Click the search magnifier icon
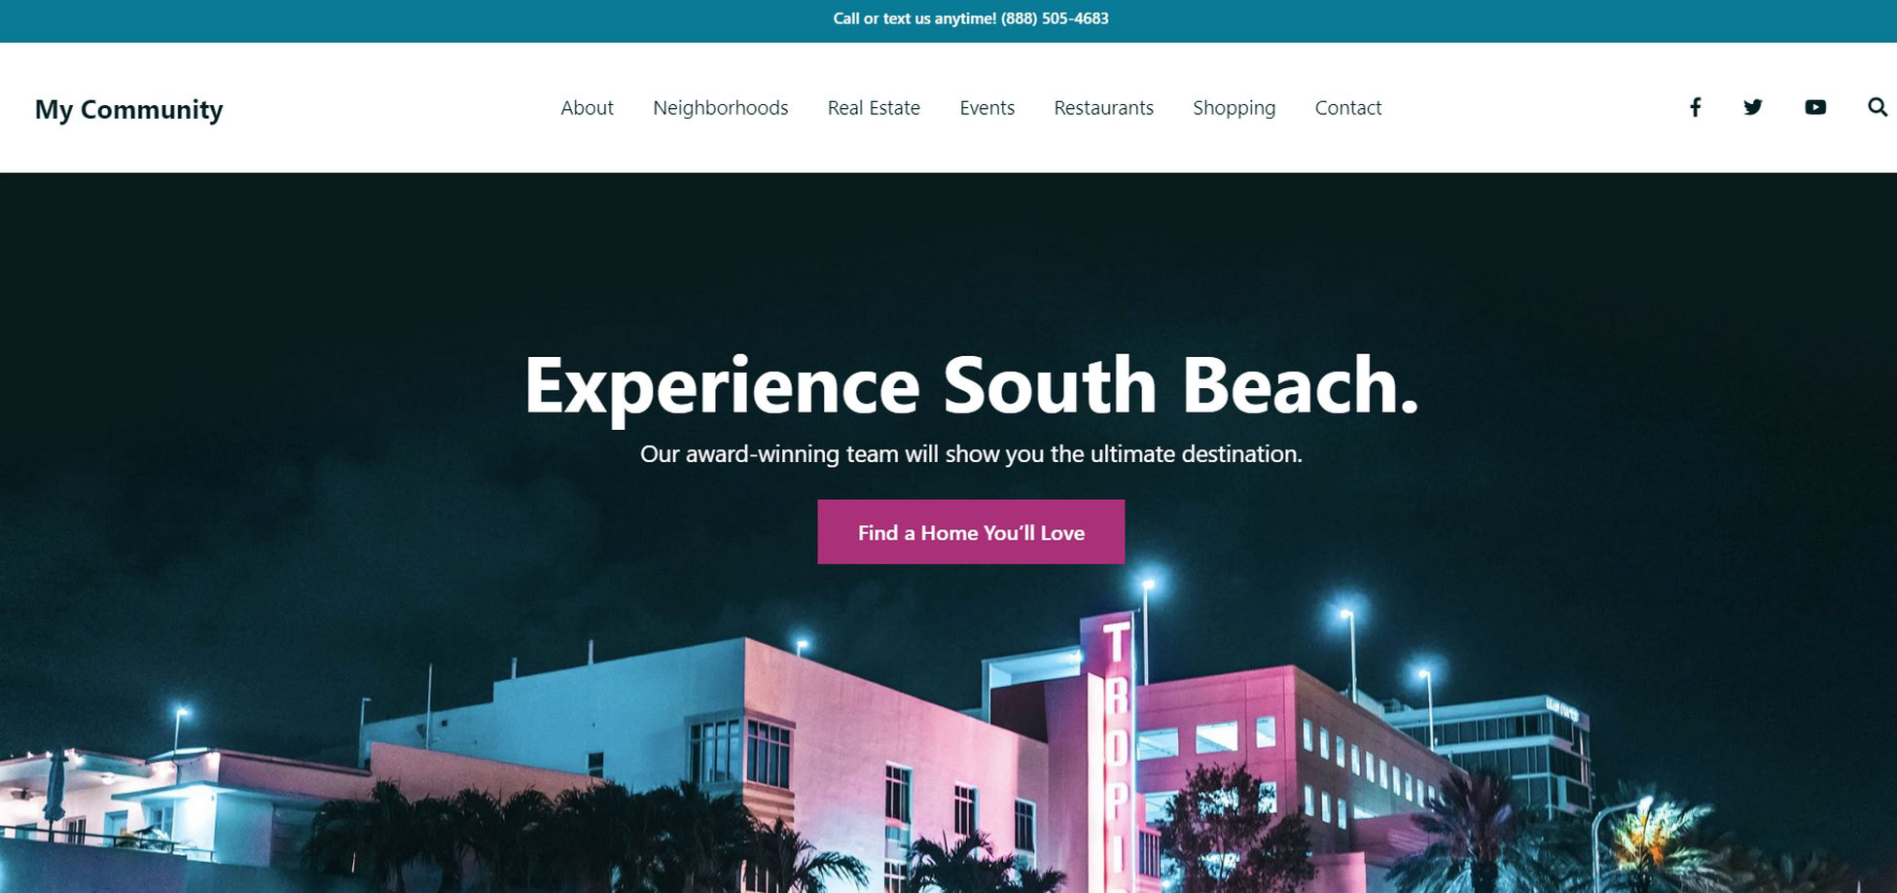Image resolution: width=1897 pixels, height=893 pixels. click(1878, 107)
